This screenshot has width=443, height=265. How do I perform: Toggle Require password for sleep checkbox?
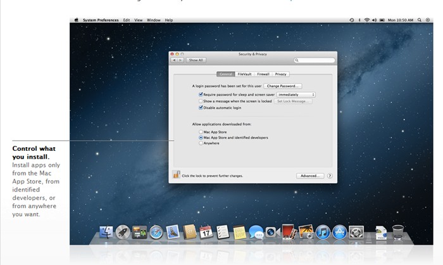coord(201,94)
